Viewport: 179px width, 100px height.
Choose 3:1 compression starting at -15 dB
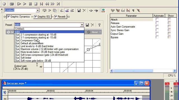(49, 37)
